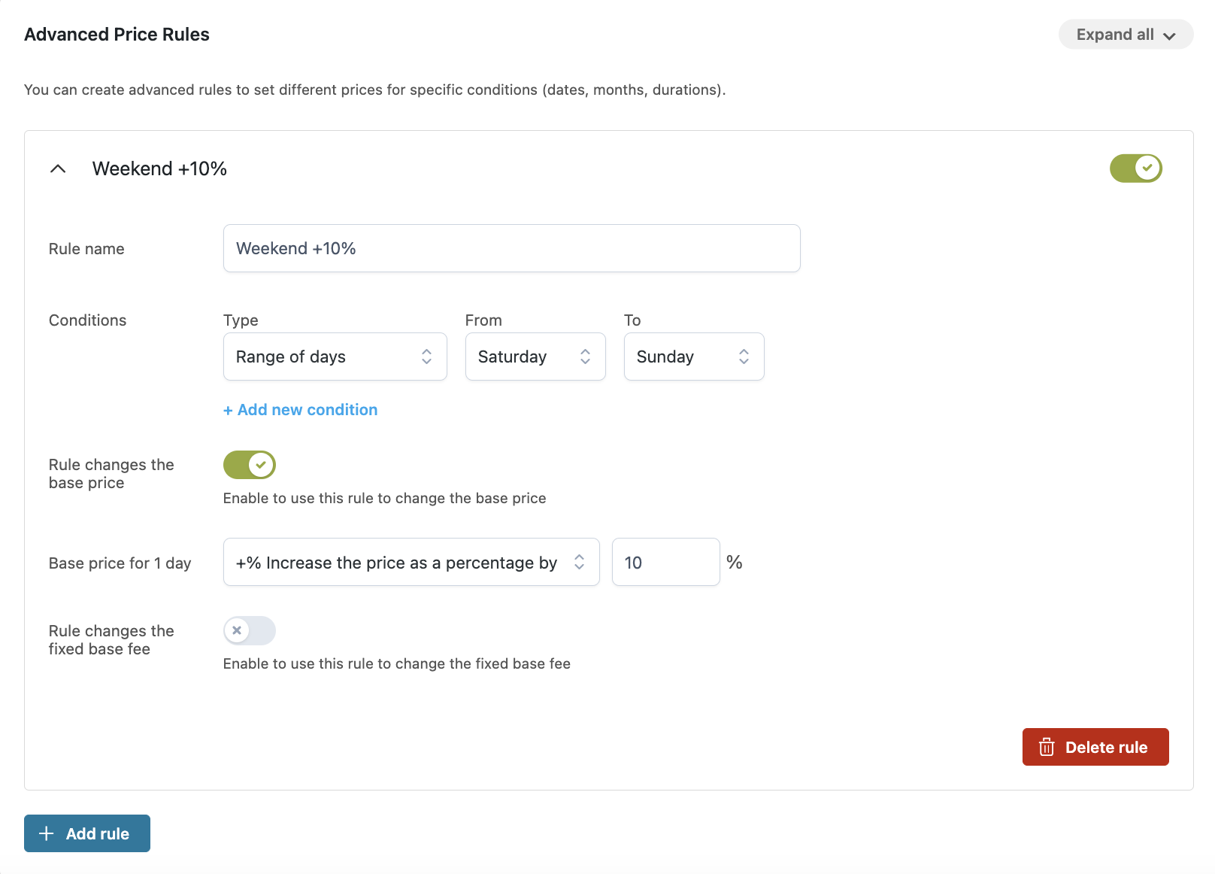This screenshot has height=874, width=1215.
Task: Open the To dropdown showing Sunday
Action: pos(693,357)
